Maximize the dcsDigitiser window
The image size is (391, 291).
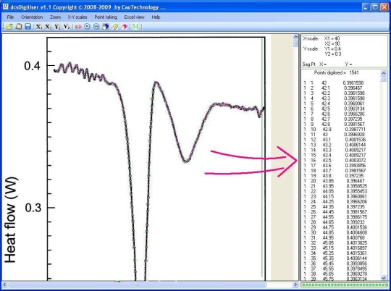[x=375, y=7]
